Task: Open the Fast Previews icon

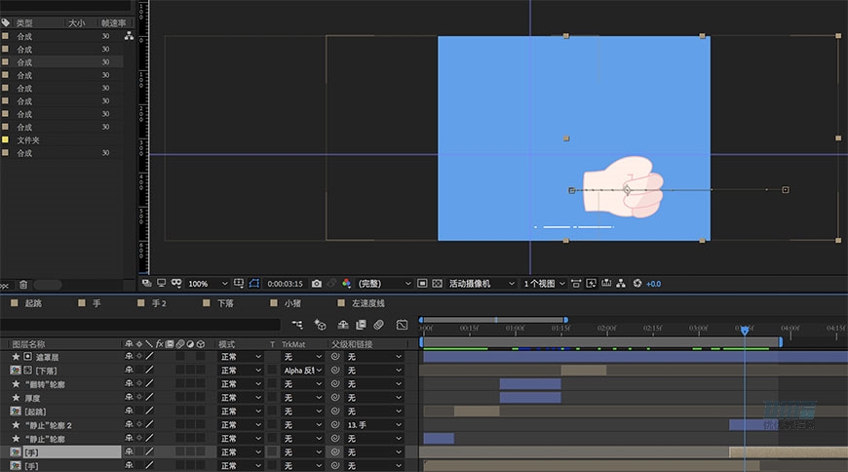Action: point(591,284)
